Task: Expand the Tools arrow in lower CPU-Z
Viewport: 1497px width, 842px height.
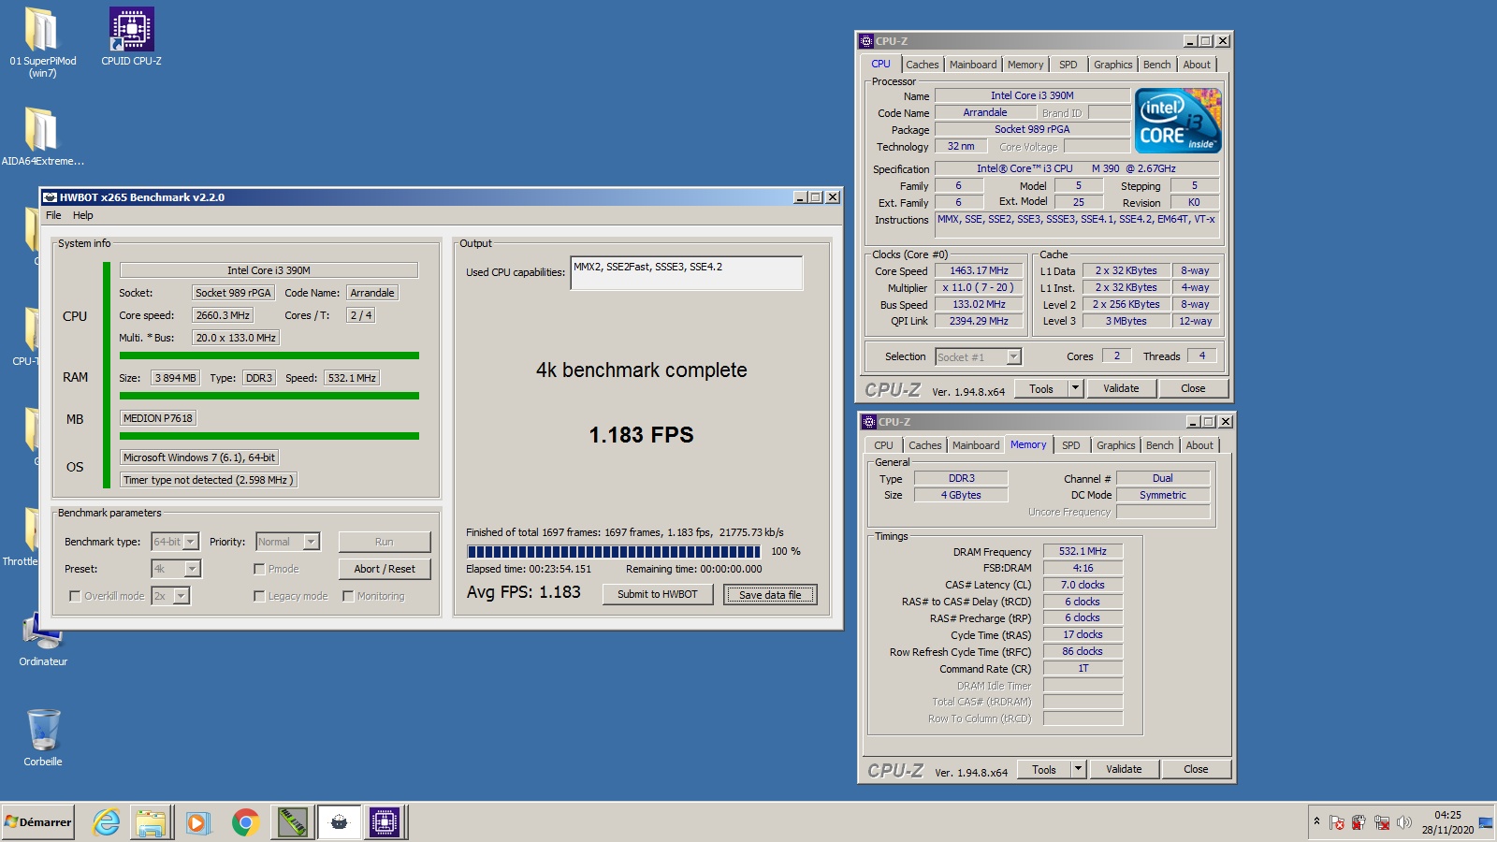Action: pyautogui.click(x=1078, y=769)
